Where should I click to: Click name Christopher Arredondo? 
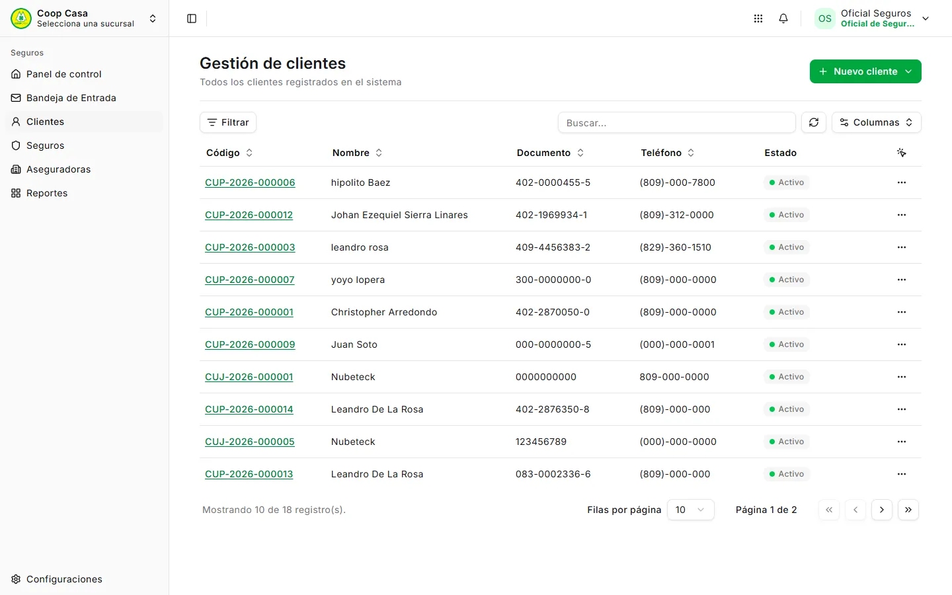coord(384,312)
